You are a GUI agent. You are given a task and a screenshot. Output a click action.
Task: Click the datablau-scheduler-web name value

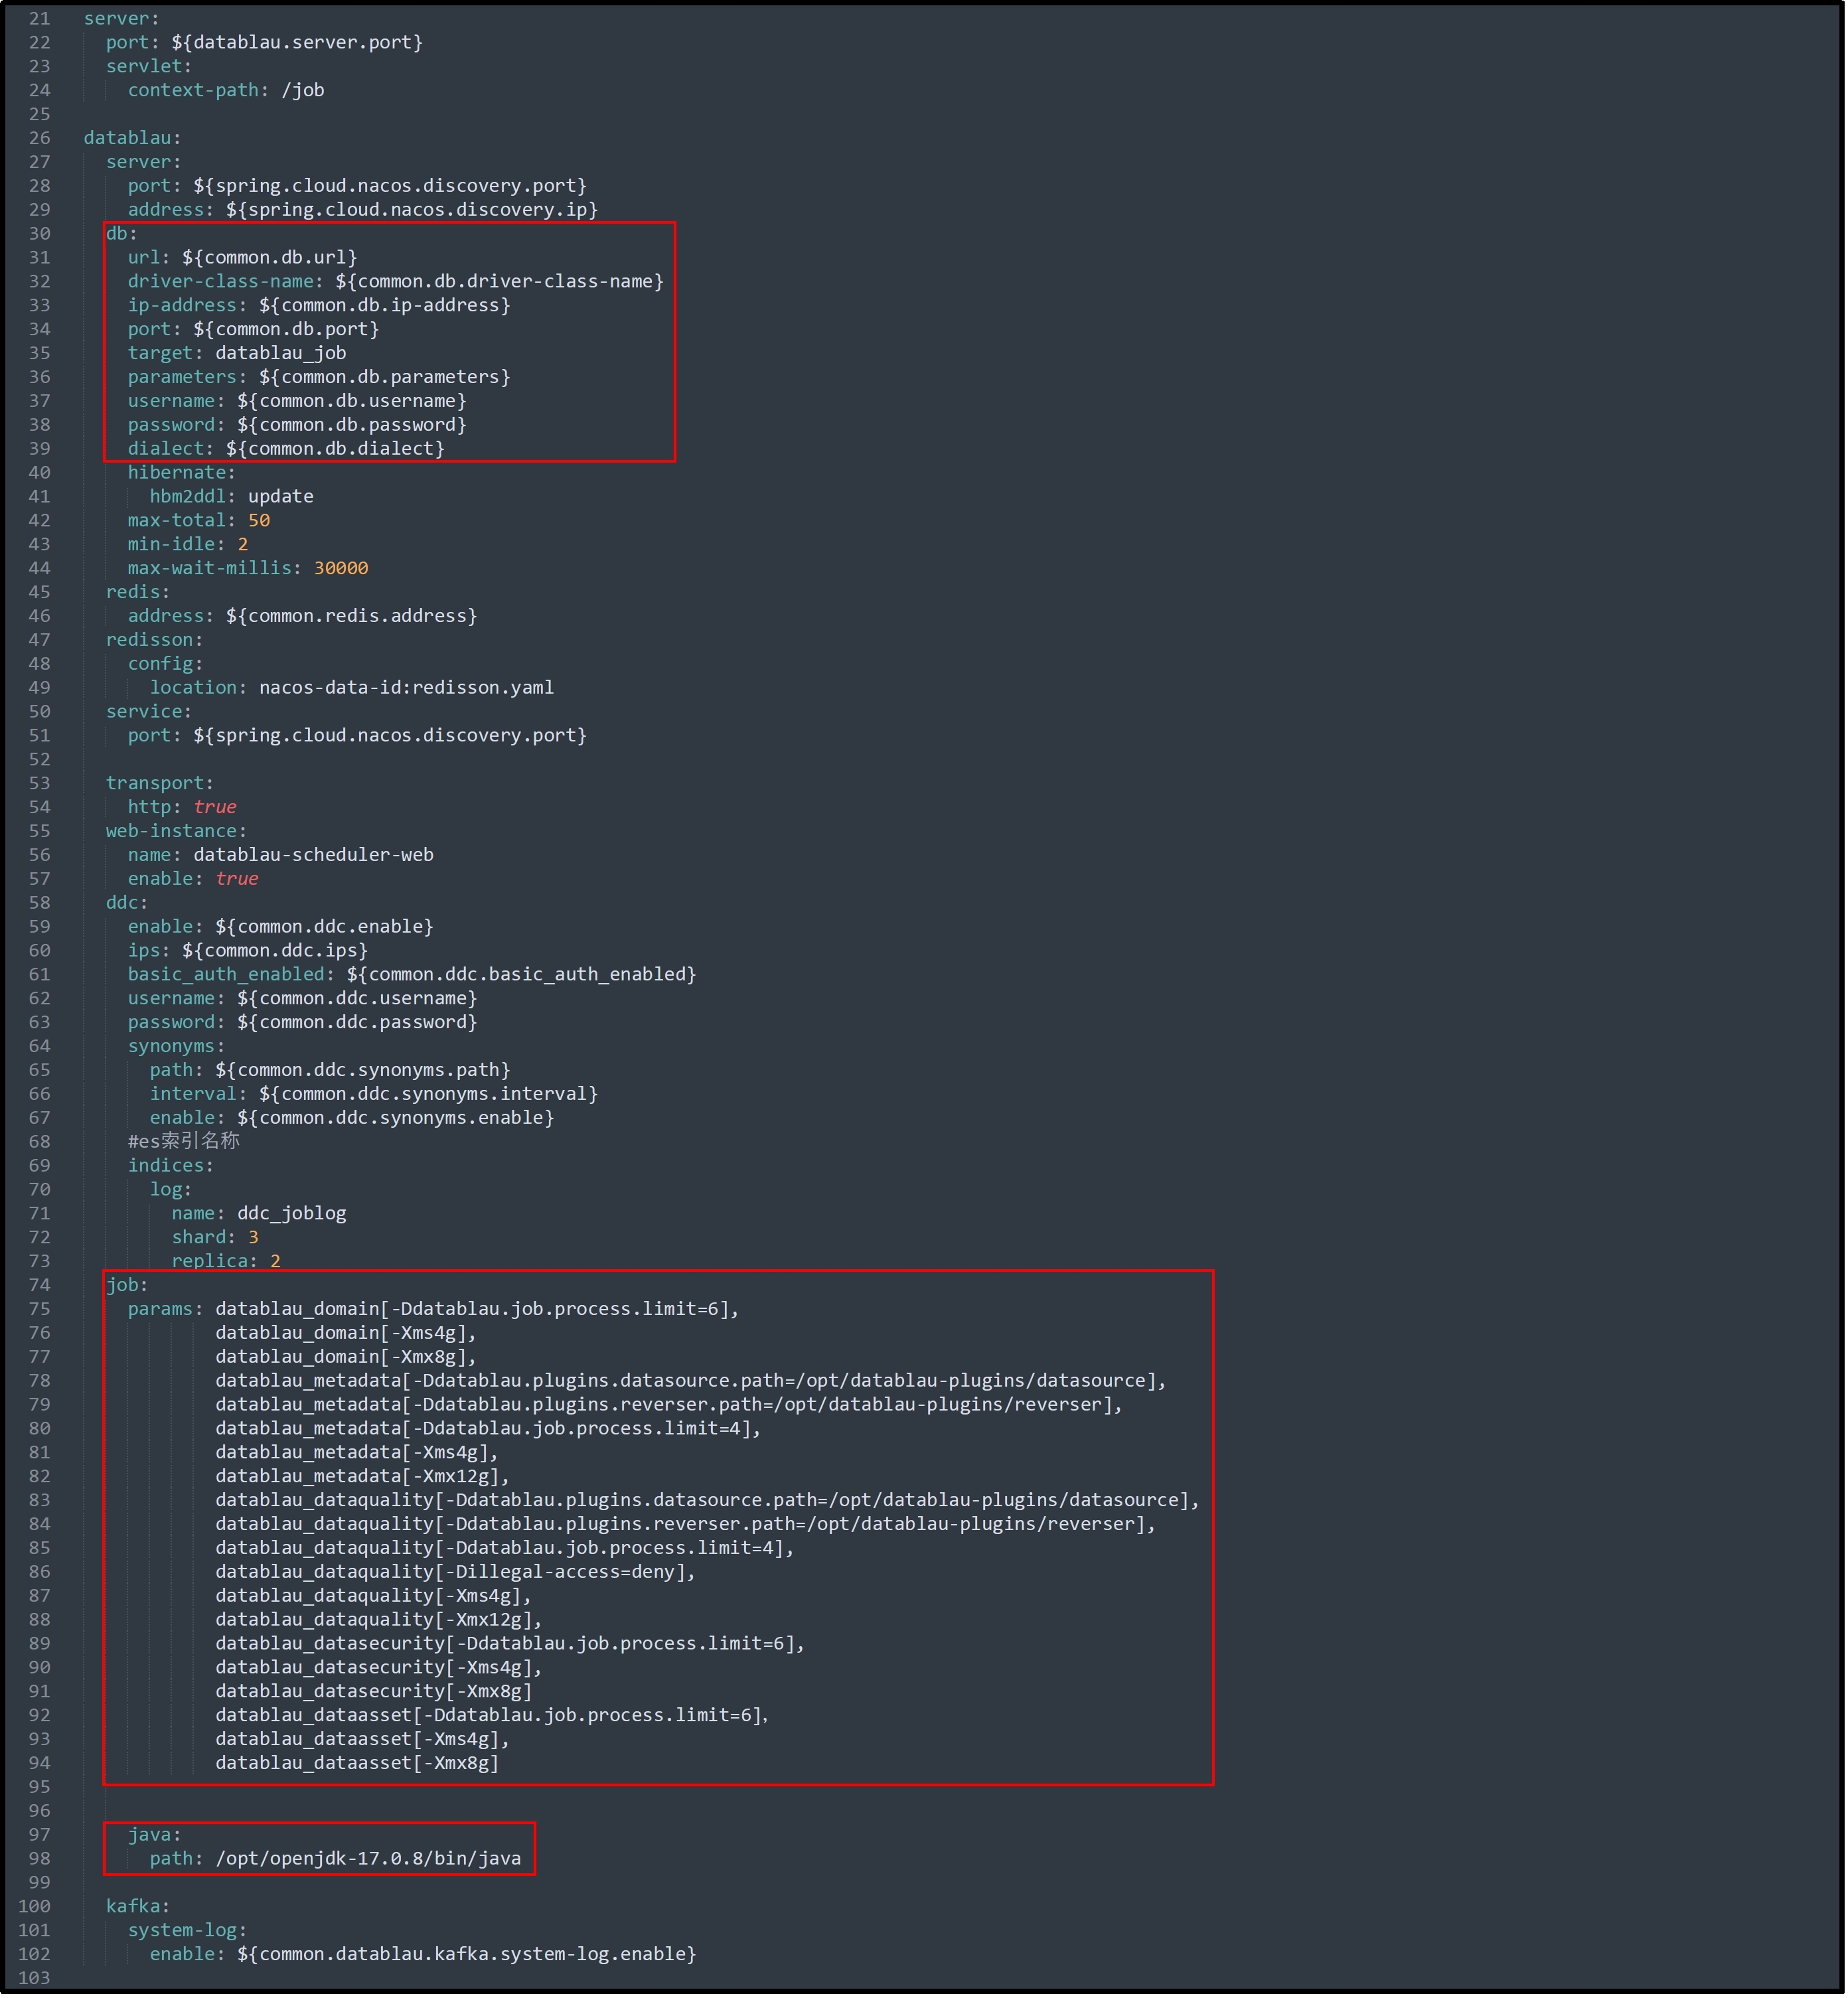(x=314, y=856)
